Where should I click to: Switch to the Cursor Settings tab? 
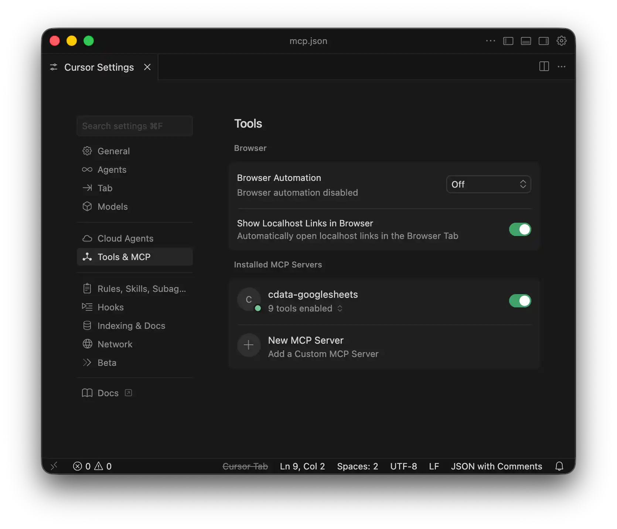point(99,67)
